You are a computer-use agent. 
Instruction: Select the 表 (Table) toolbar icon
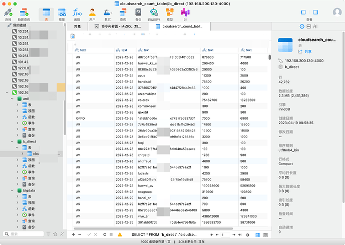(x=46, y=14)
